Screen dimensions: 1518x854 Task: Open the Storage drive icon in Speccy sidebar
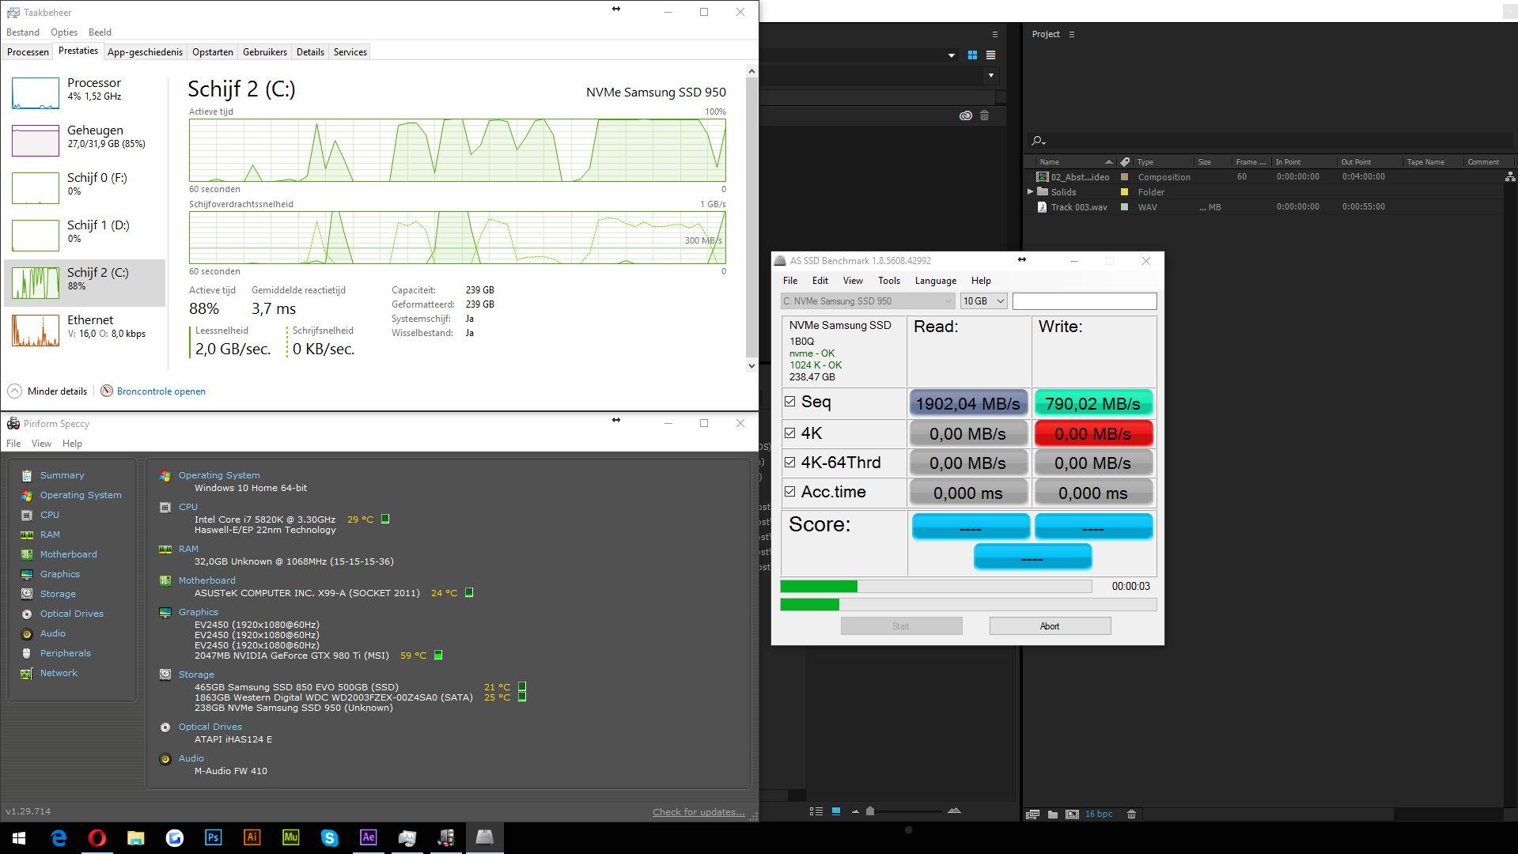tap(27, 594)
